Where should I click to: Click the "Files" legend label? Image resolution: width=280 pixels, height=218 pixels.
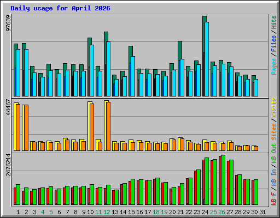[x=274, y=44]
